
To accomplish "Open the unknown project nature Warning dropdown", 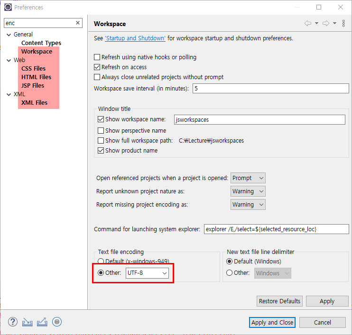I will pos(248,191).
